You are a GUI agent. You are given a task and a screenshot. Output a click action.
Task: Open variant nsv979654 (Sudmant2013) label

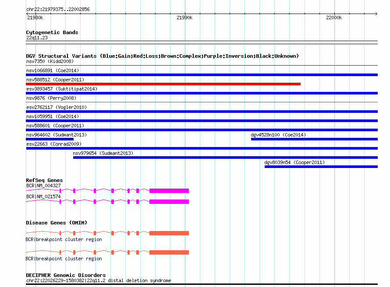103,153
